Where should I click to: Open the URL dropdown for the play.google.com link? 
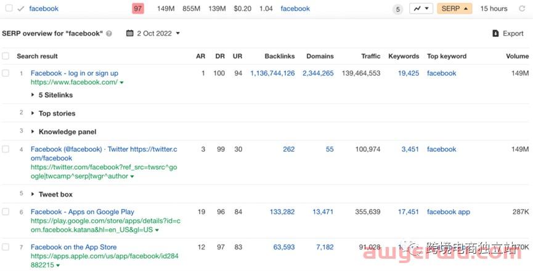[x=157, y=230]
